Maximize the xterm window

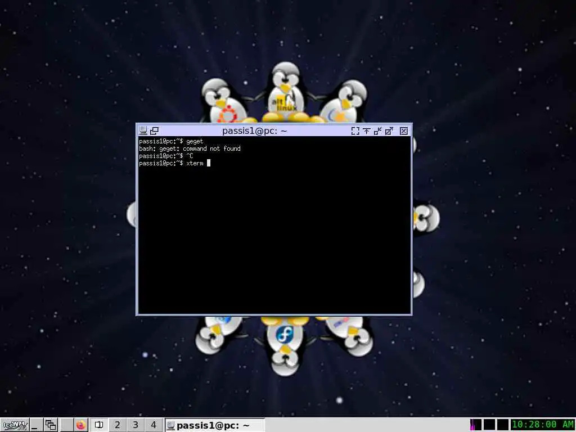389,130
